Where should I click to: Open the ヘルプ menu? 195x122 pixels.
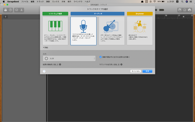click(87, 2)
